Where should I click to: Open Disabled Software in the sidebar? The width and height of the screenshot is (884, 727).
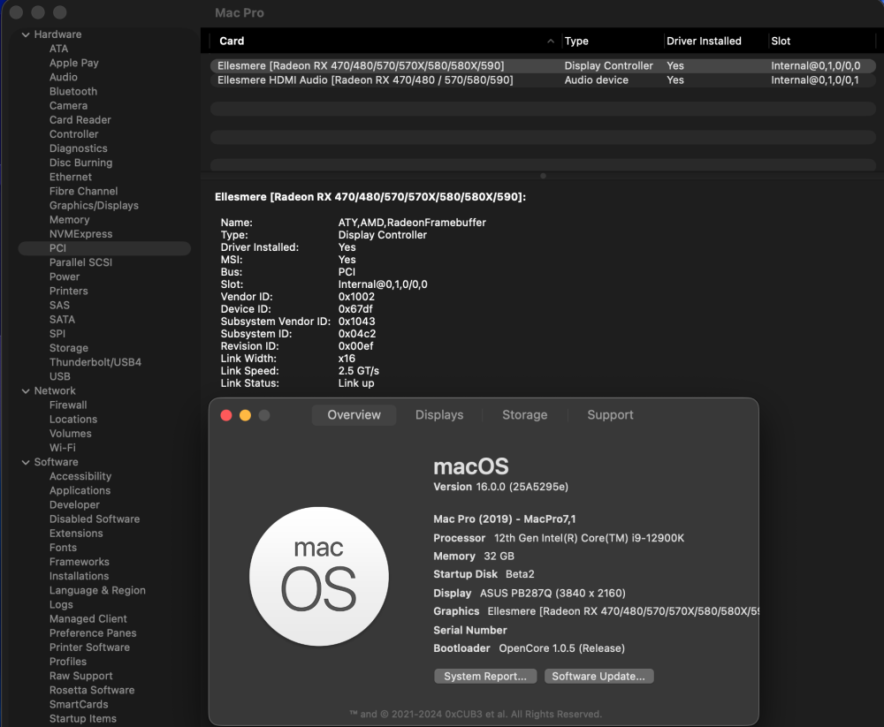coord(95,519)
